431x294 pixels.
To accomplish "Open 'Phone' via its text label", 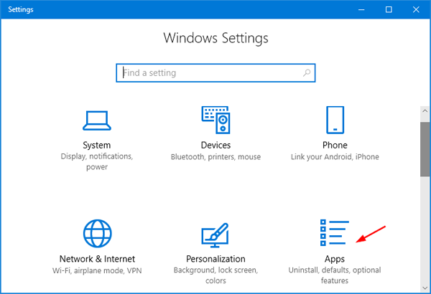I will pyautogui.click(x=335, y=145).
